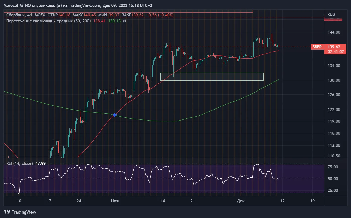351x218 pixels.
Task: Open the Пересечение скользящих средних indicator legend
Action: (48, 21)
